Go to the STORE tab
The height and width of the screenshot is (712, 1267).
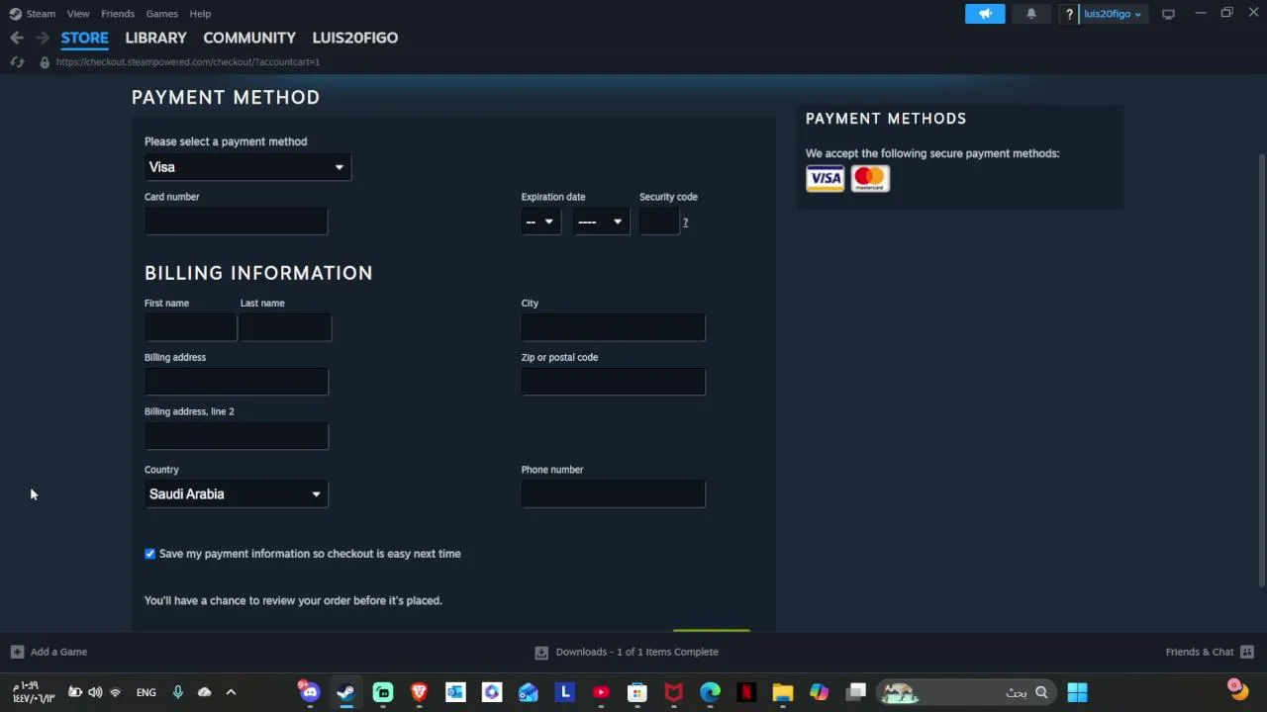pos(85,38)
